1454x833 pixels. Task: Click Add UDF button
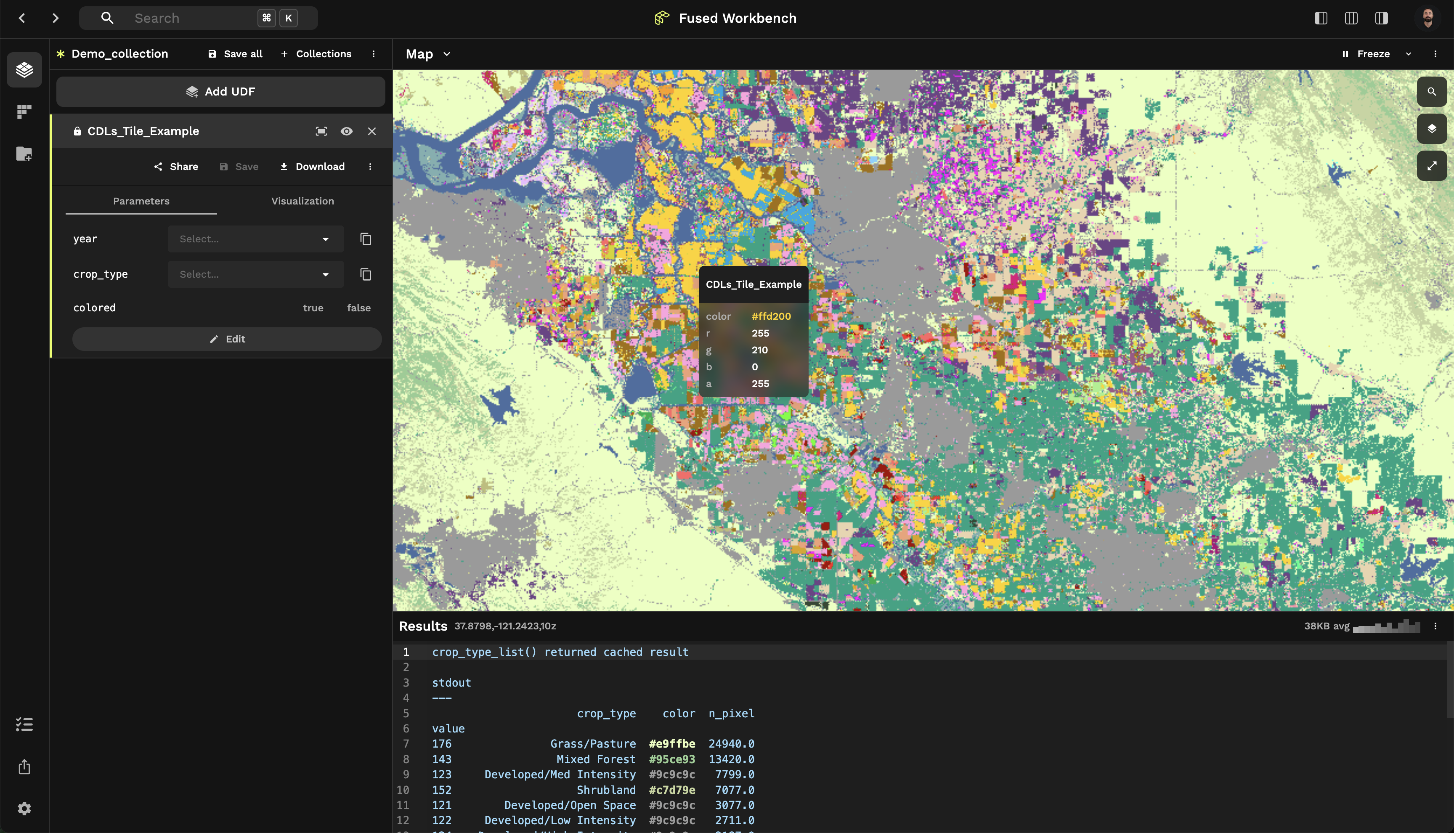tap(221, 92)
